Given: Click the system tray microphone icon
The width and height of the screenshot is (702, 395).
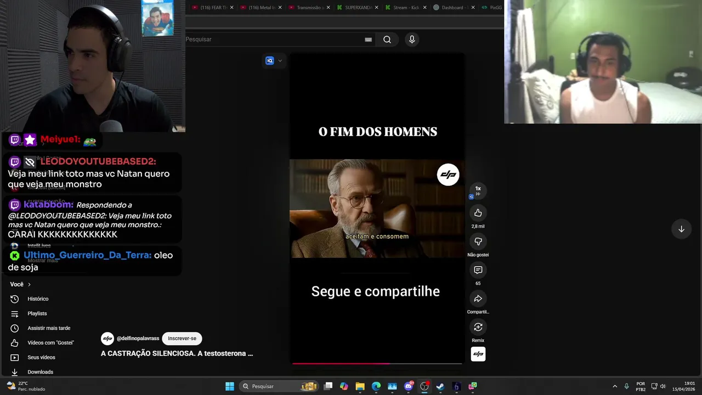Looking at the screenshot, I should pyautogui.click(x=627, y=386).
